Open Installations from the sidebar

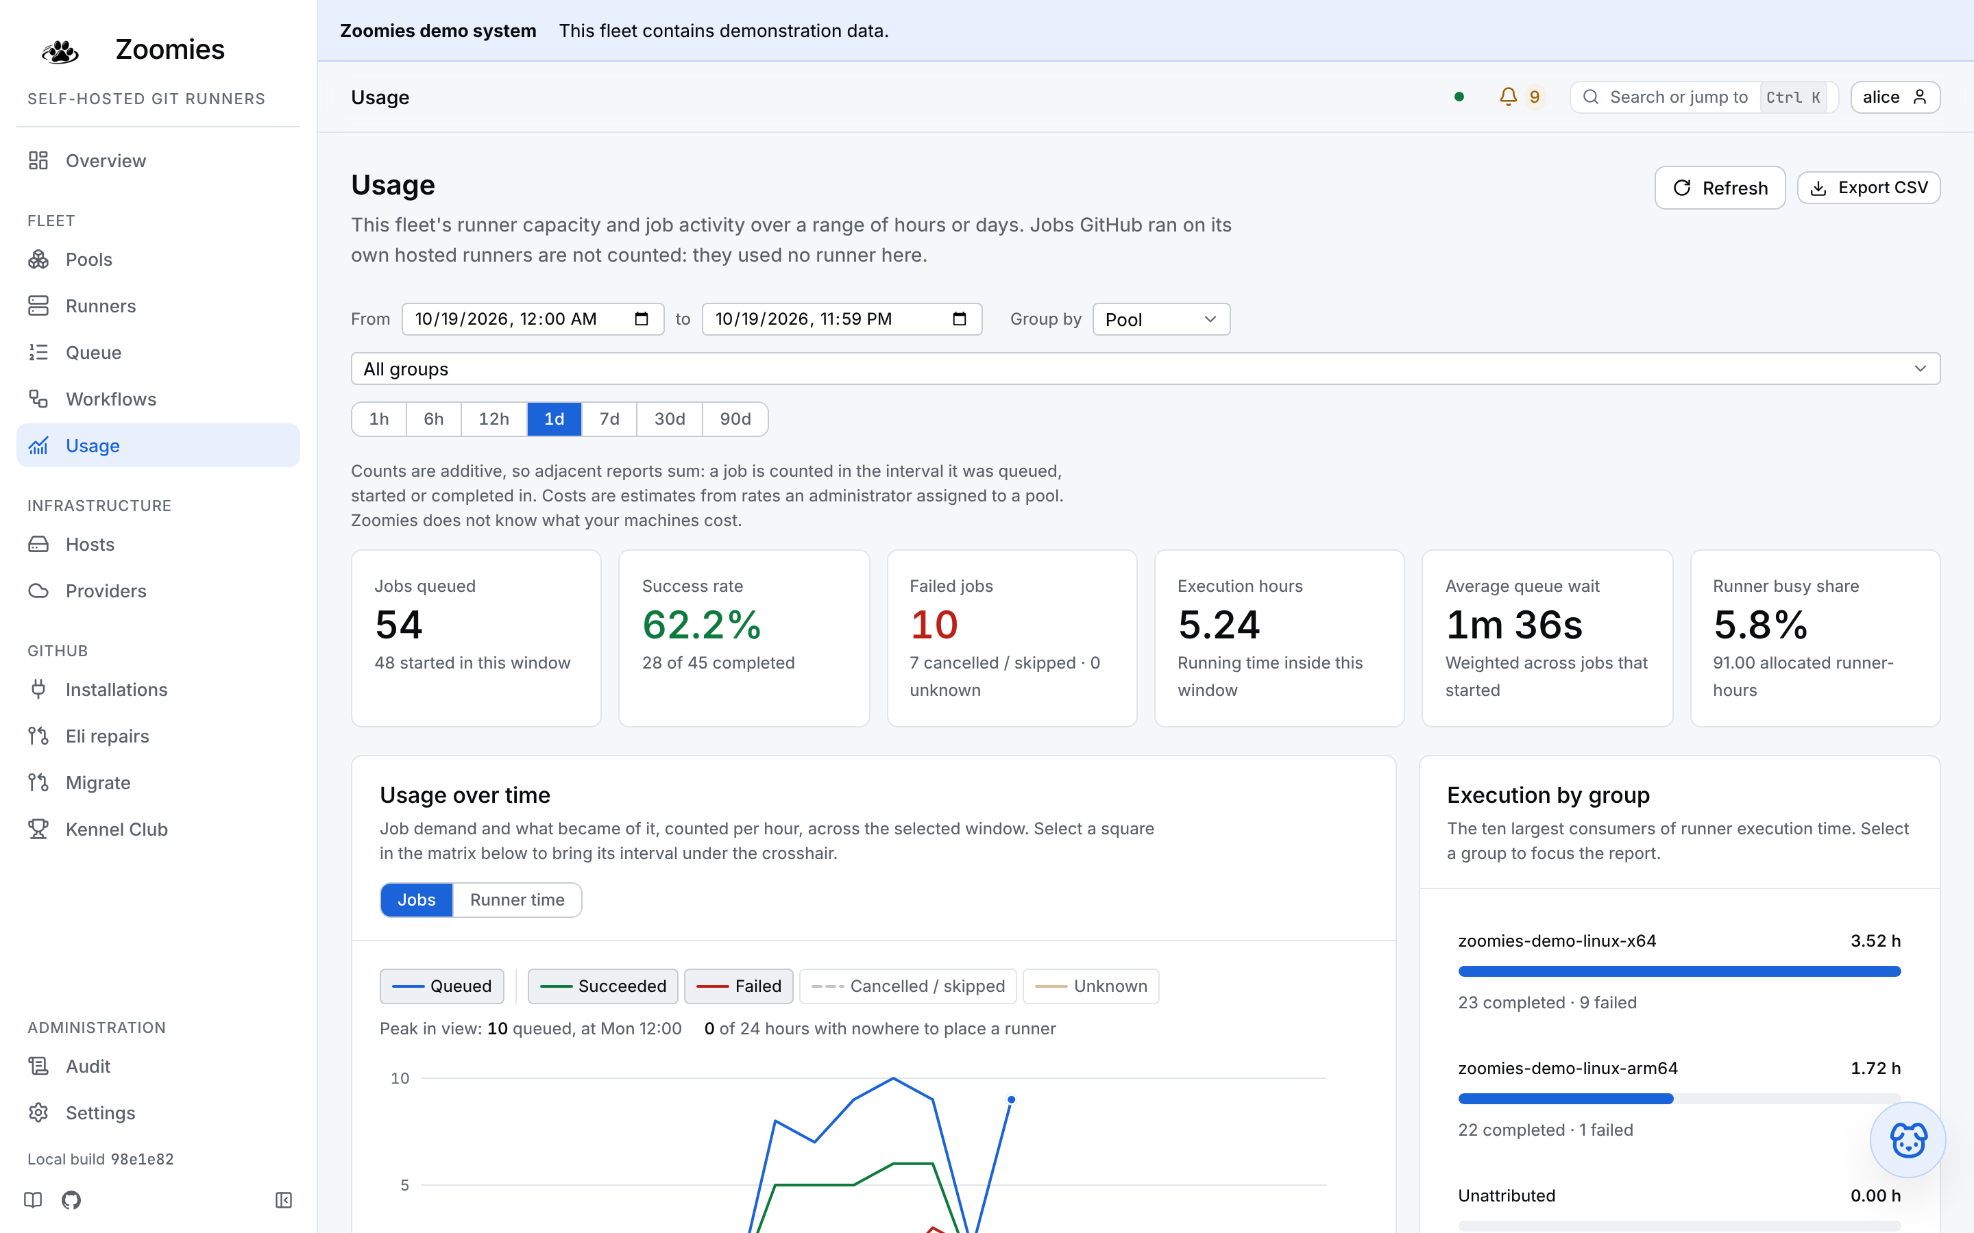pos(158,689)
